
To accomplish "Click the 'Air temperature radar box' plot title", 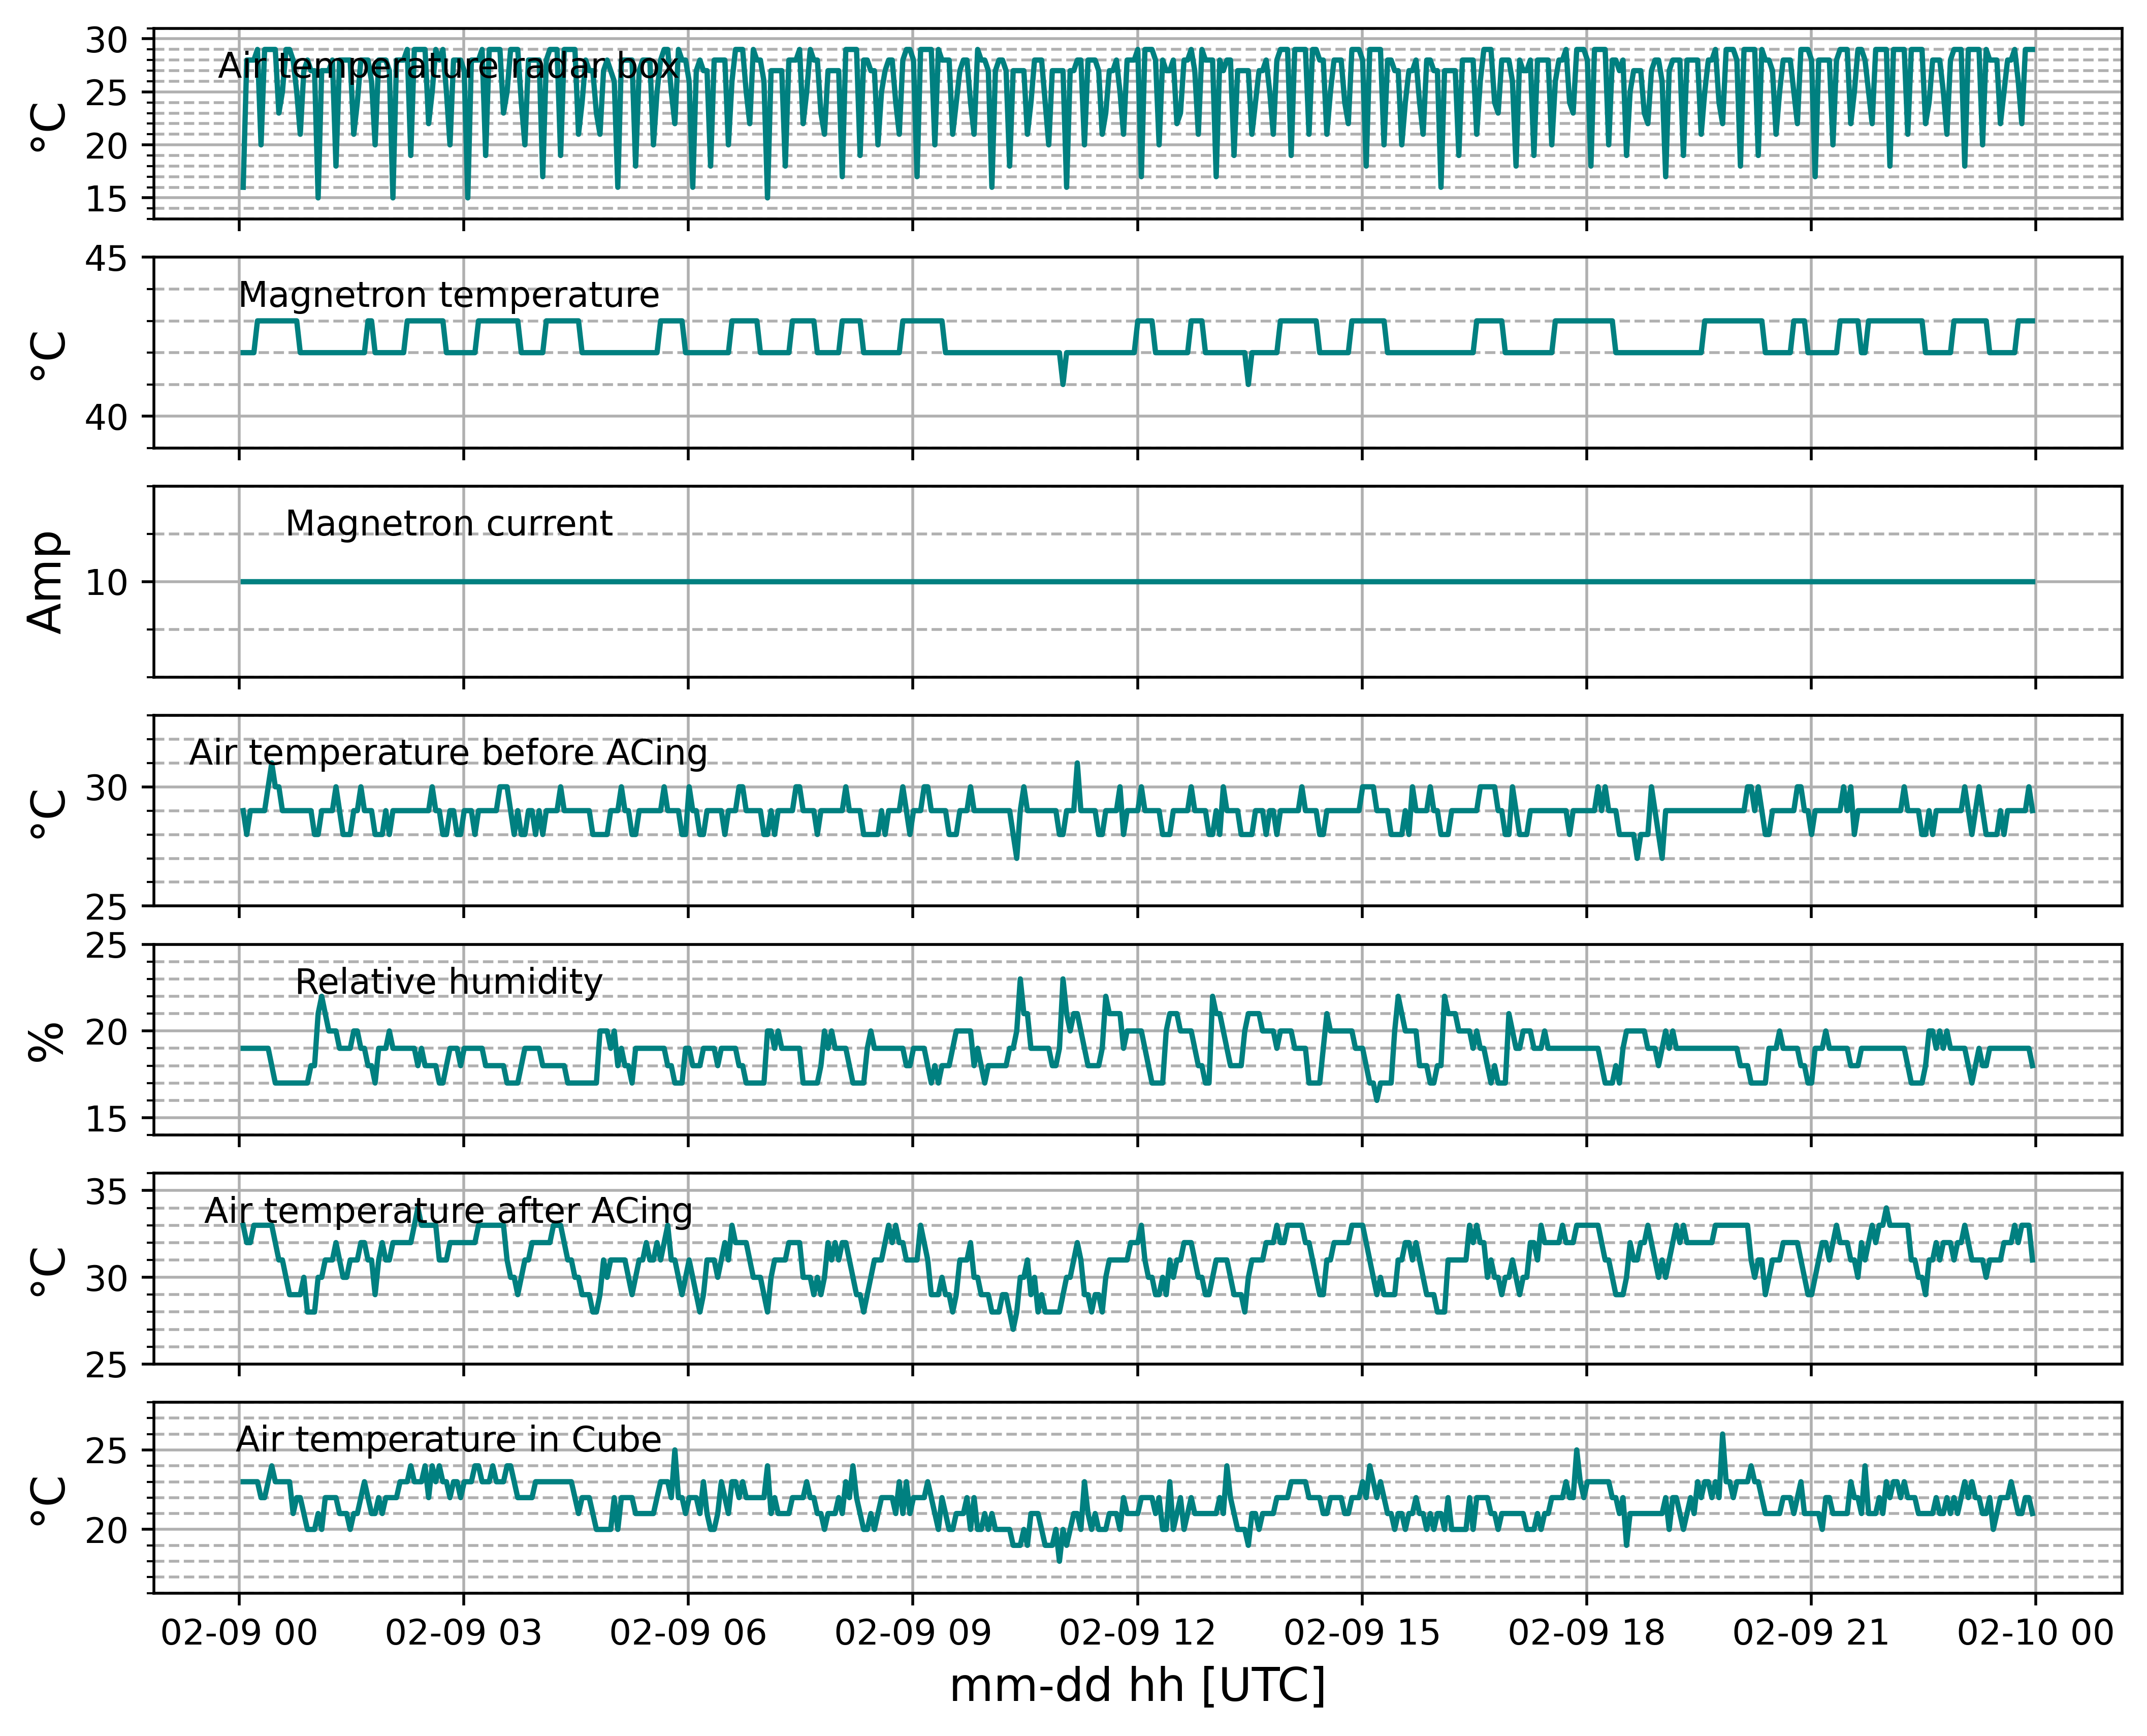I will tap(448, 66).
